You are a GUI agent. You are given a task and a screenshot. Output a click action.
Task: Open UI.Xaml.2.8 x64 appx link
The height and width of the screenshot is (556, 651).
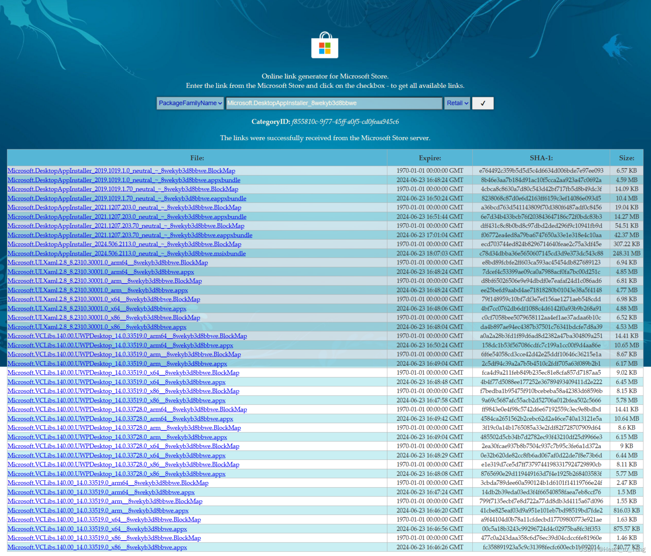click(97, 309)
